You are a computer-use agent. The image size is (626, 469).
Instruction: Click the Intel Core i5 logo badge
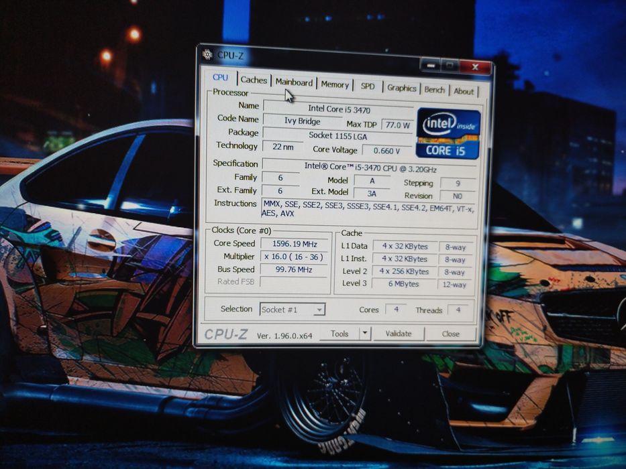click(x=448, y=133)
